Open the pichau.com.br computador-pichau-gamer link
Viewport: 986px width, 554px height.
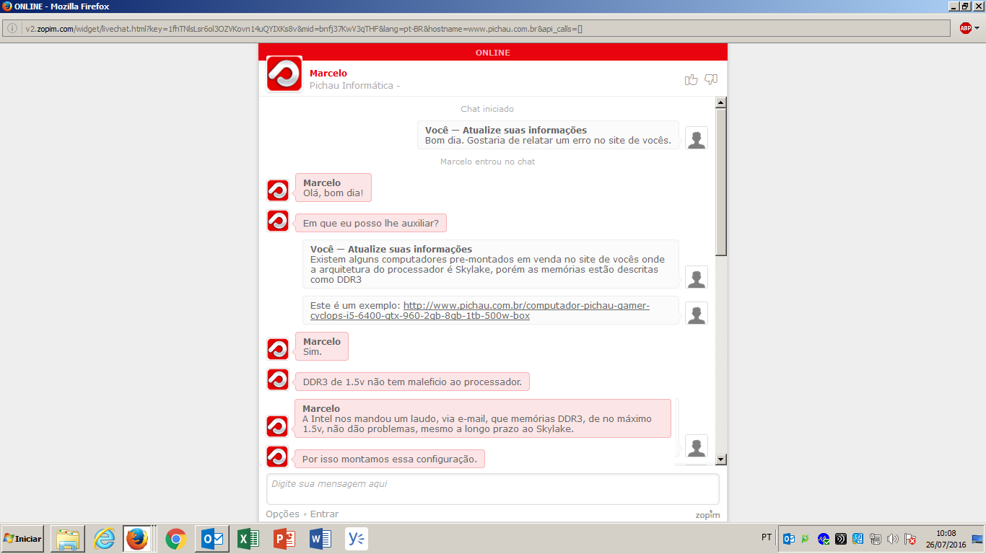(x=480, y=311)
